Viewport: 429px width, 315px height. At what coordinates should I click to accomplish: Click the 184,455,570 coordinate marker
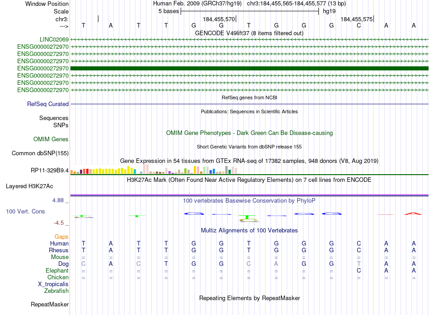pyautogui.click(x=219, y=19)
